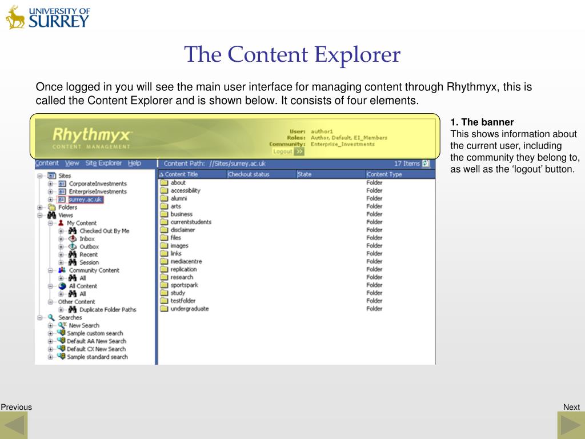
Task: Select the links folder row
Action: click(296, 253)
